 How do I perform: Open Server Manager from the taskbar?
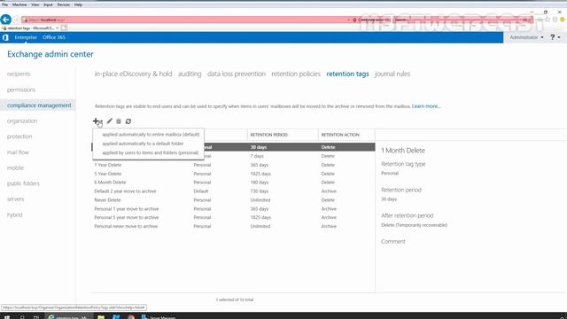tap(159, 316)
